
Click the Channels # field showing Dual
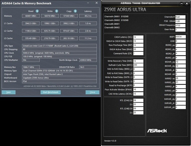pyautogui.click(x=180, y=17)
